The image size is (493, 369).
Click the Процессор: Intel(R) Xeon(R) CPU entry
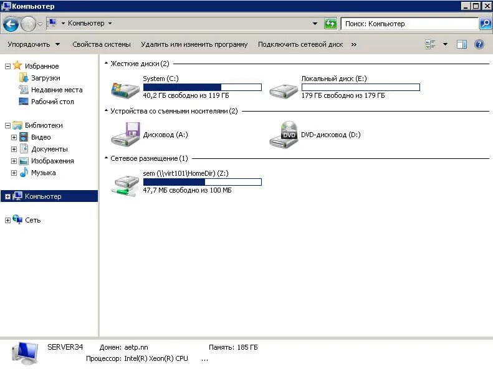[x=137, y=359]
